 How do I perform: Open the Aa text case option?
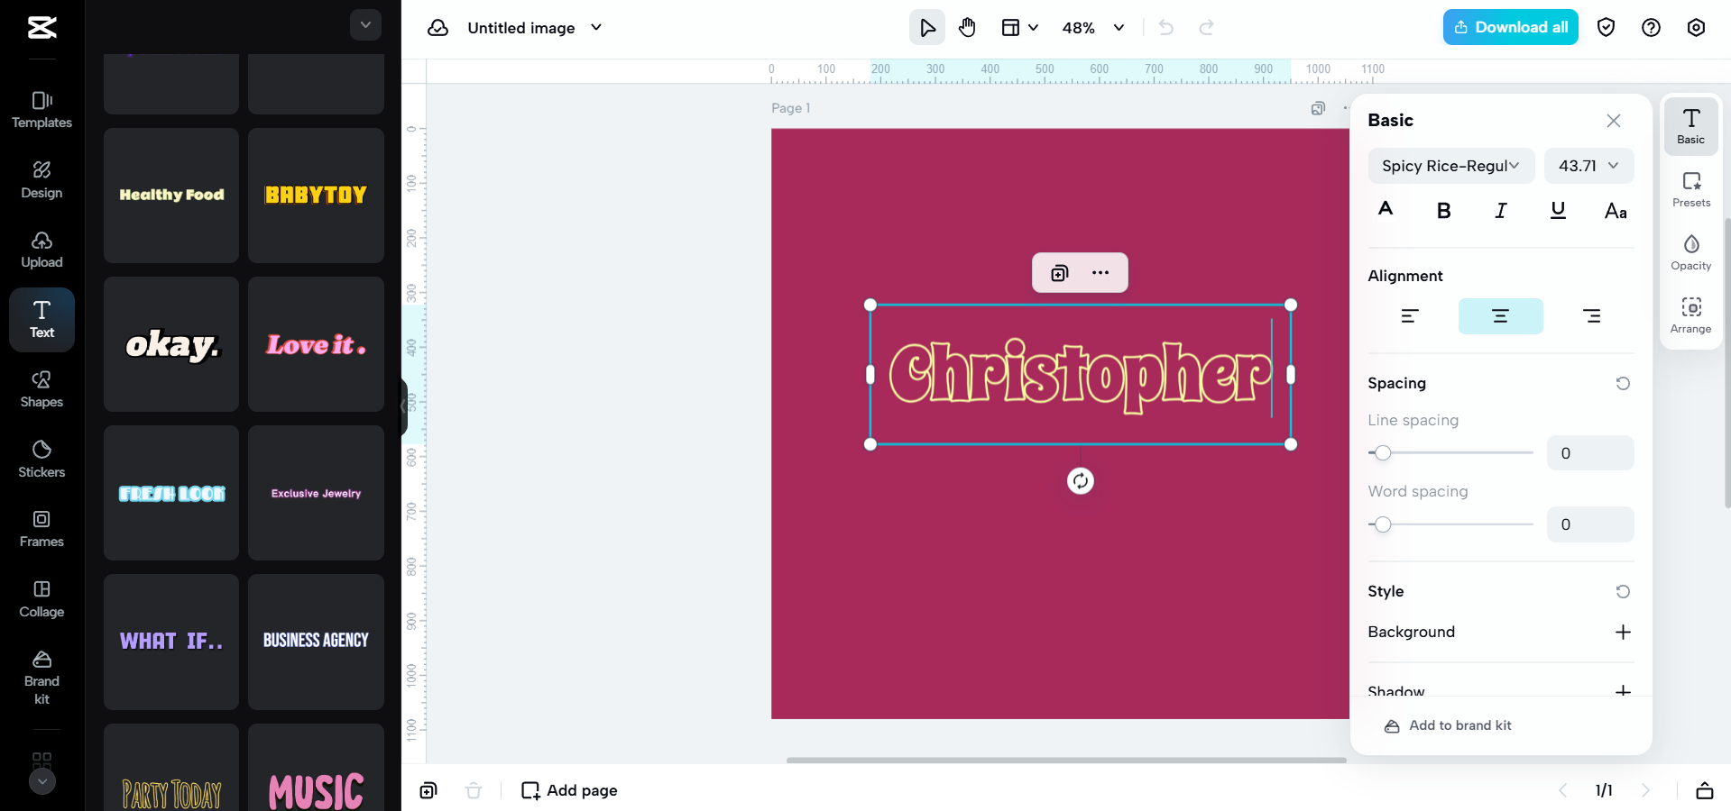point(1616,212)
